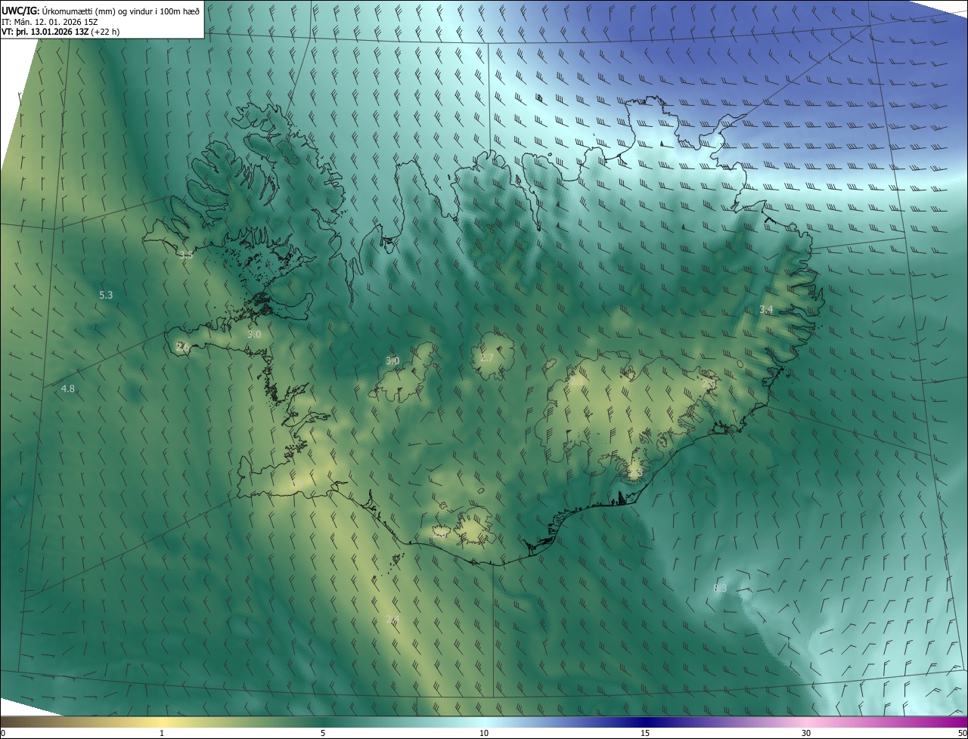Click the 1 tick on the colour scale

point(162,733)
